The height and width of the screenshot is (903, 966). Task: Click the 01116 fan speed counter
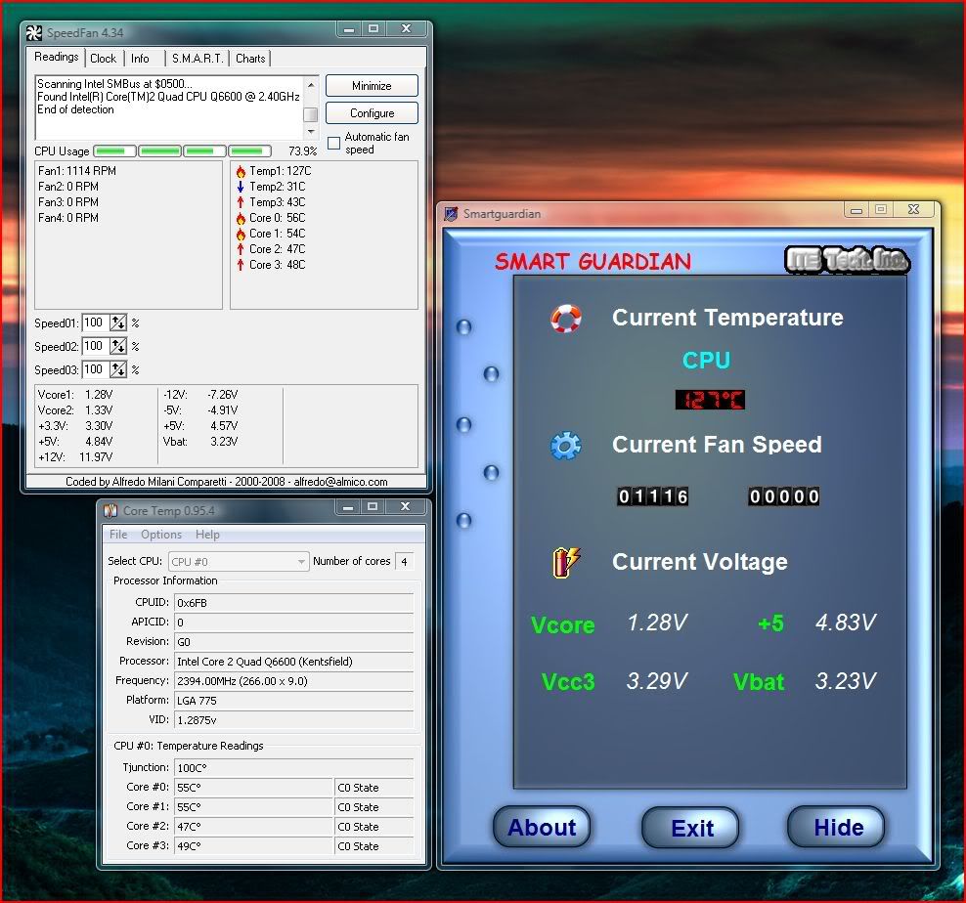pos(652,496)
